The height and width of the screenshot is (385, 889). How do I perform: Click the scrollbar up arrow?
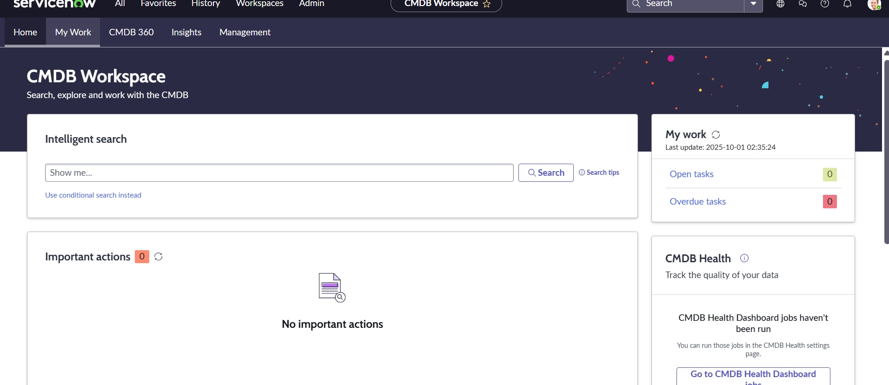point(886,52)
